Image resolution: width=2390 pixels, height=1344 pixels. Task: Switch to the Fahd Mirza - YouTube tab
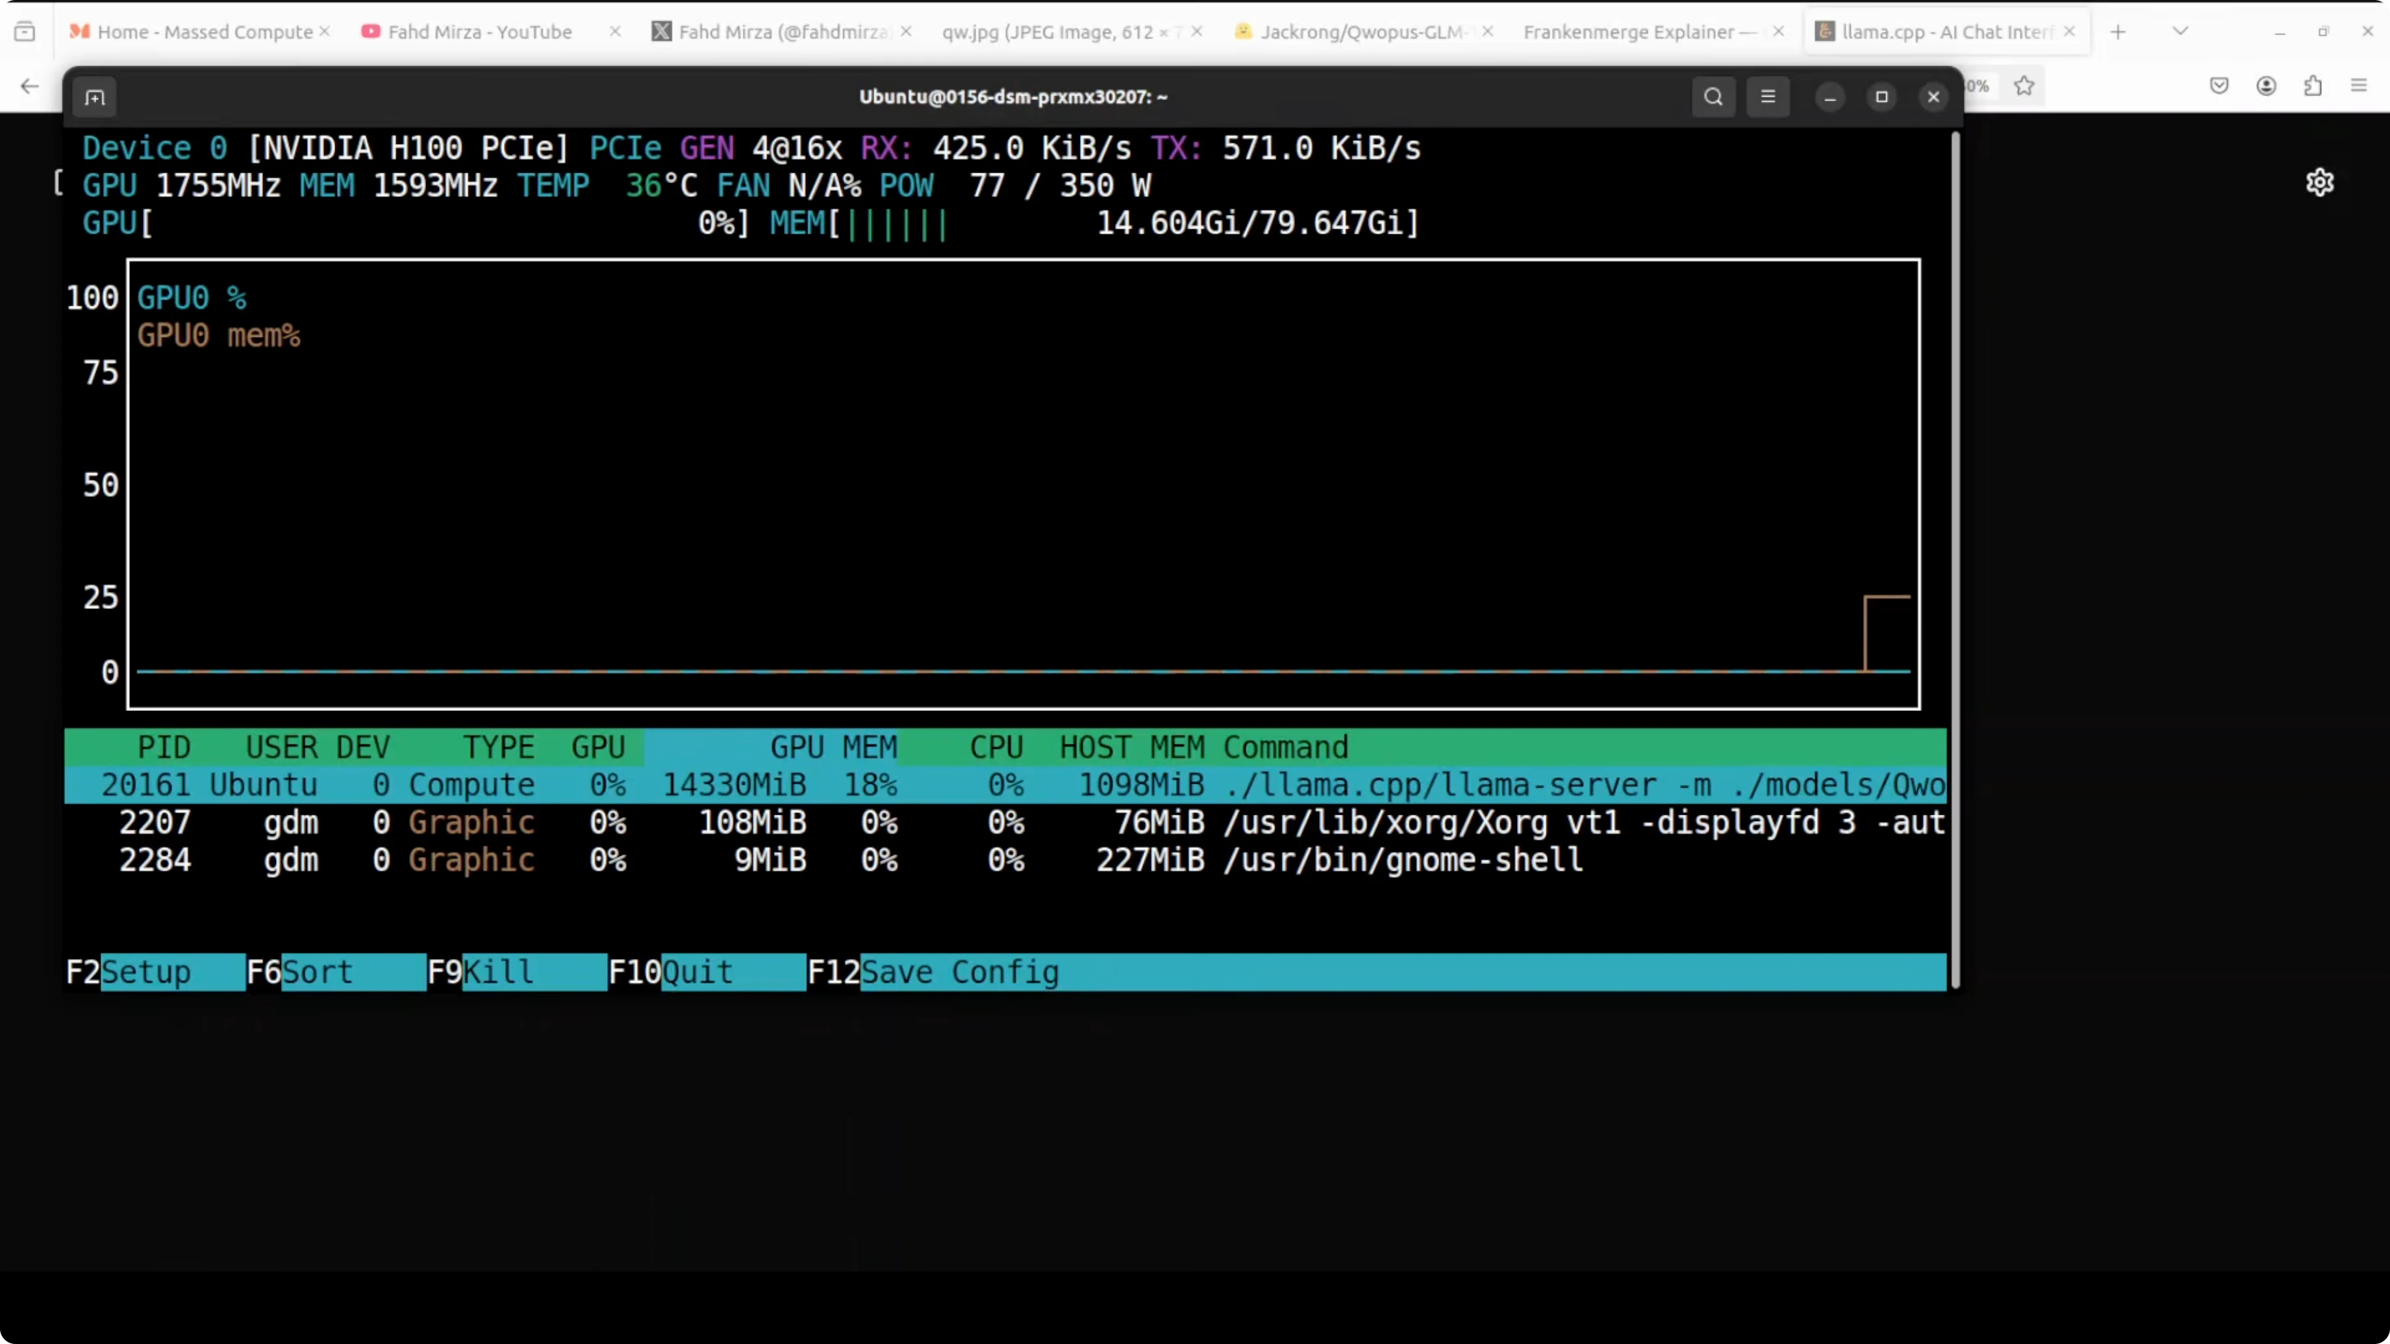tap(479, 32)
